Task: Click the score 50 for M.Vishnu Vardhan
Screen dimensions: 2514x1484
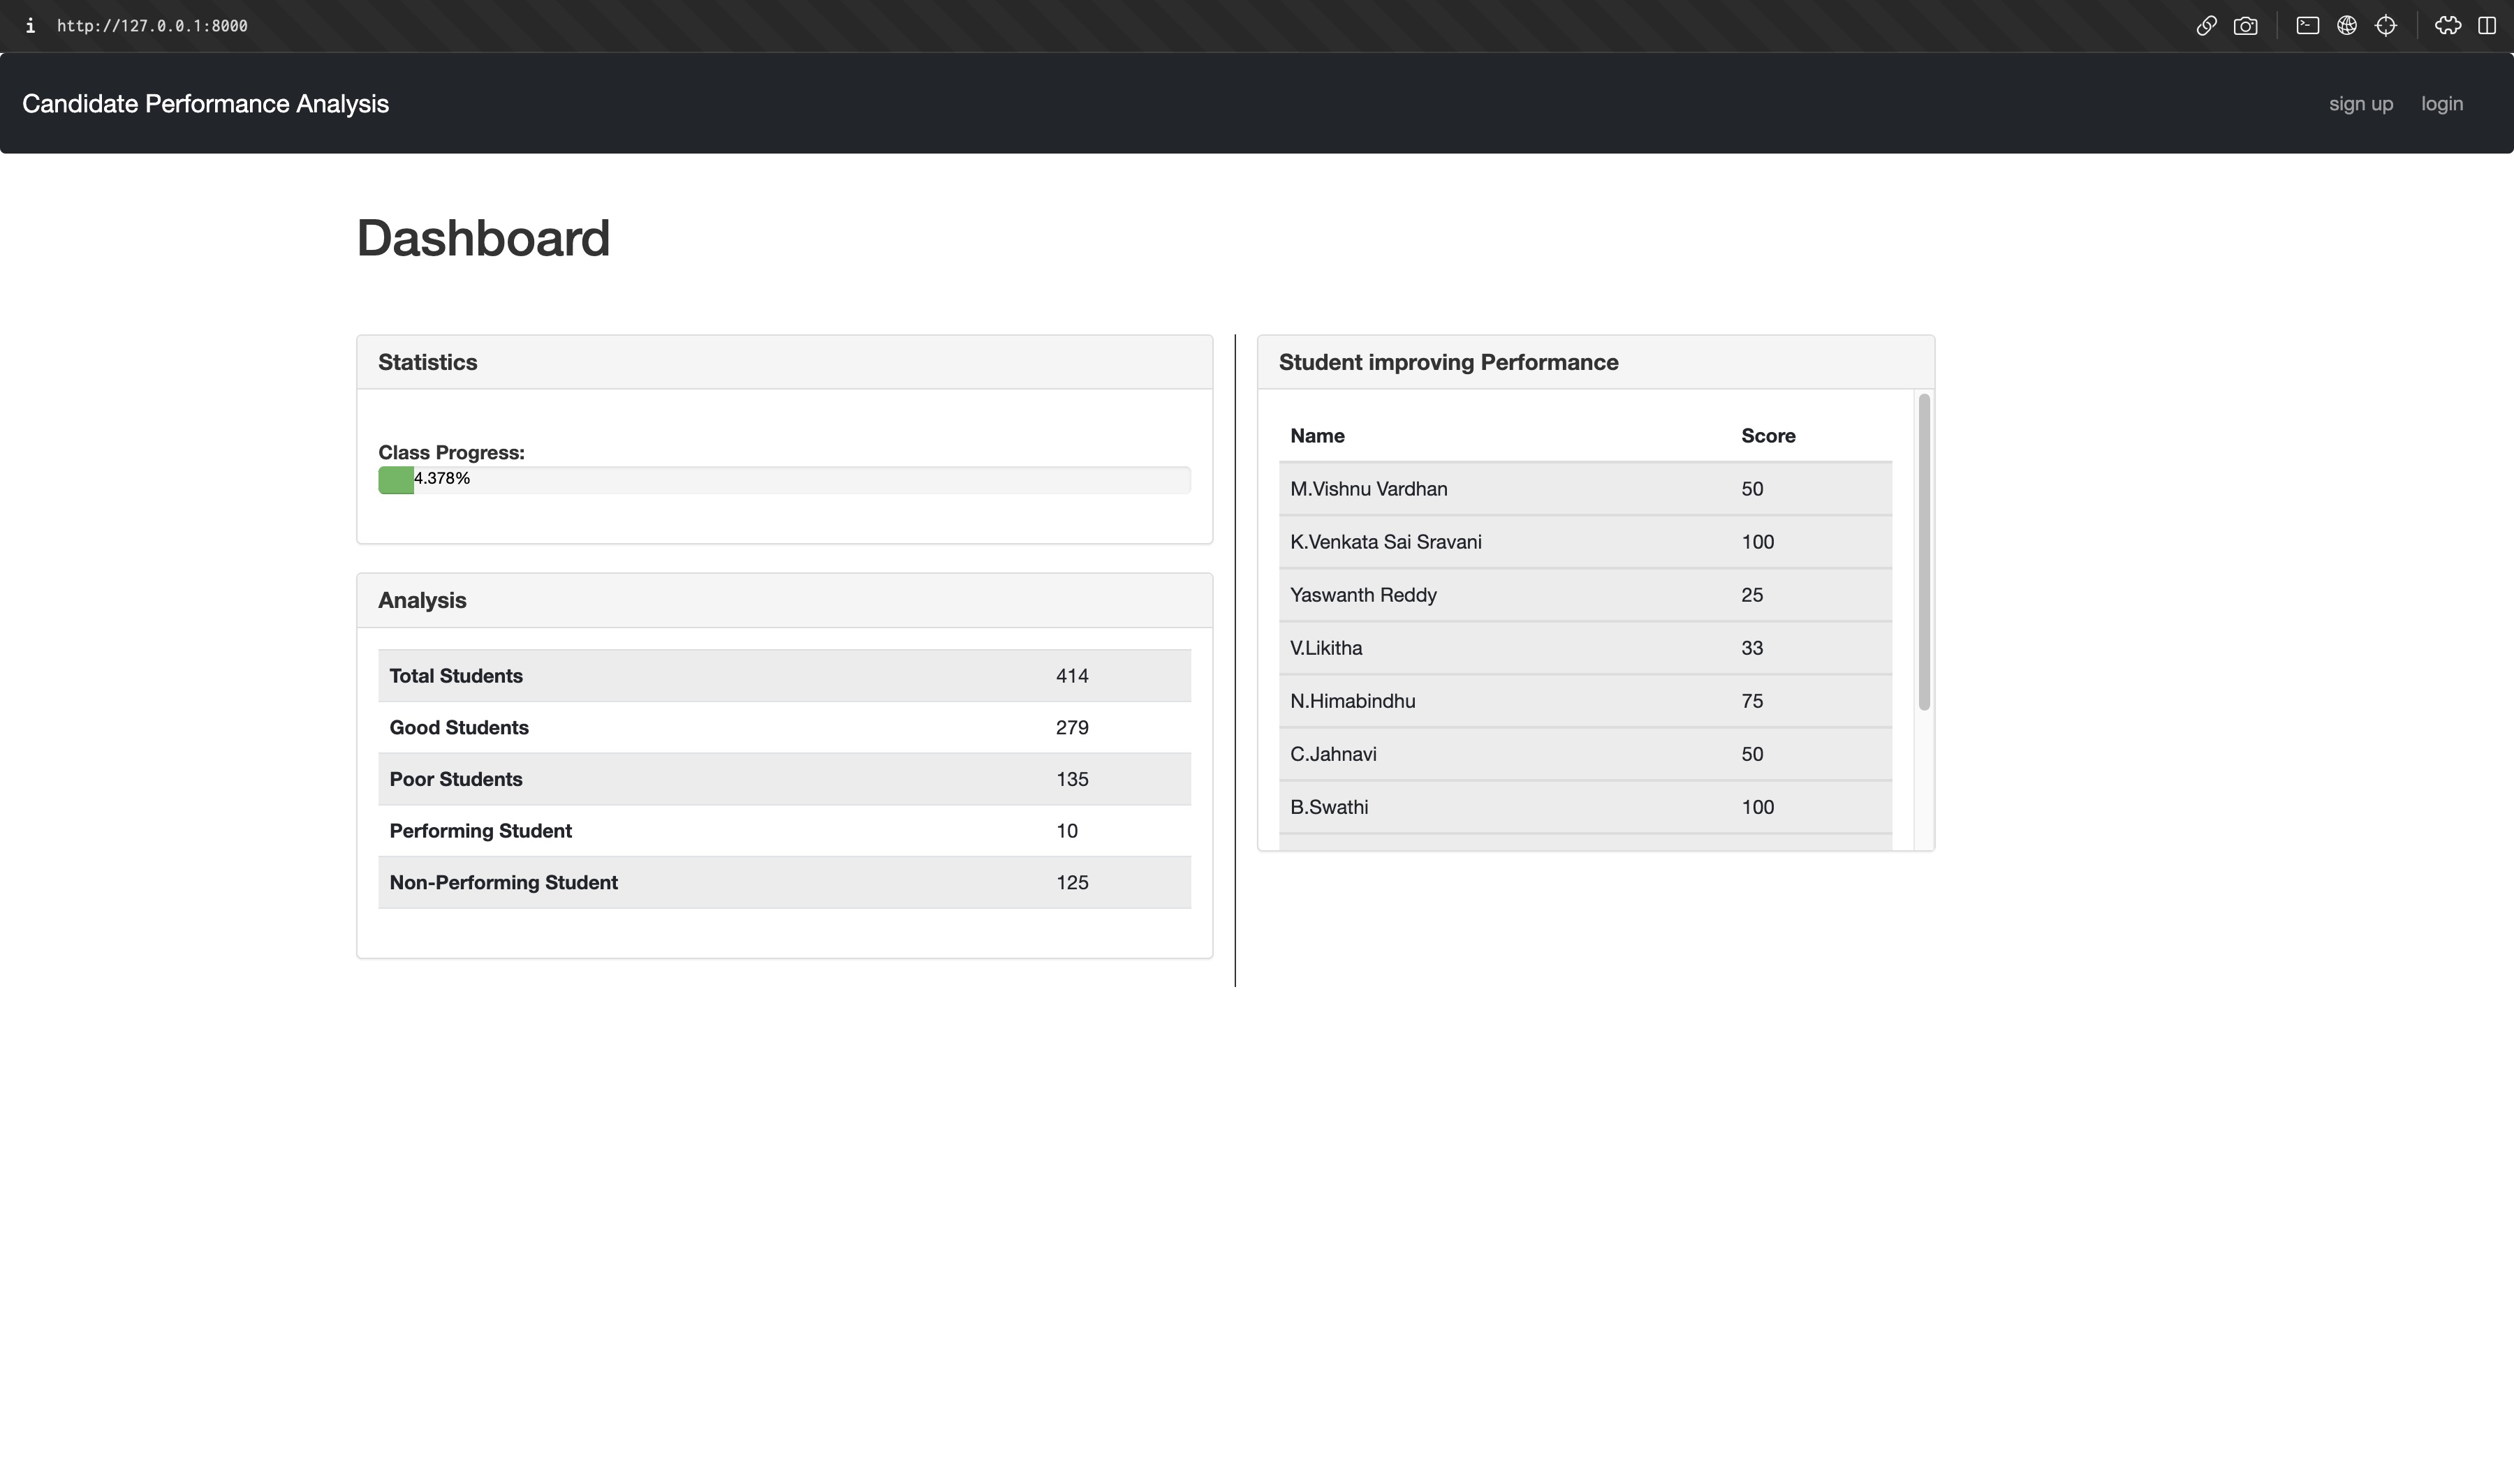Action: point(1751,489)
